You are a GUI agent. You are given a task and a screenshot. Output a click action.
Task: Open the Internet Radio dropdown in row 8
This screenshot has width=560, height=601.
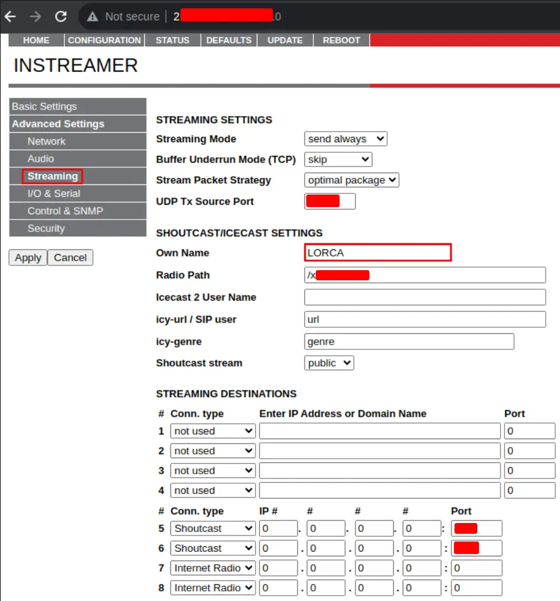[x=213, y=588]
